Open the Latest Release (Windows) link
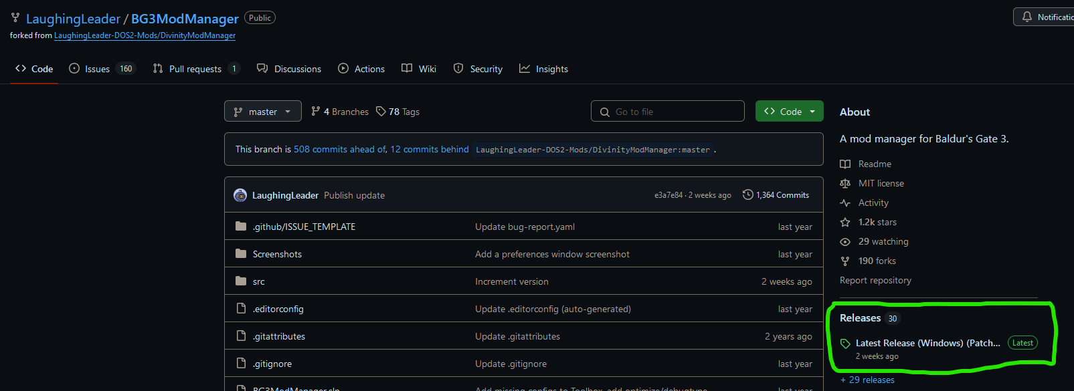The height and width of the screenshot is (391, 1074). point(927,343)
